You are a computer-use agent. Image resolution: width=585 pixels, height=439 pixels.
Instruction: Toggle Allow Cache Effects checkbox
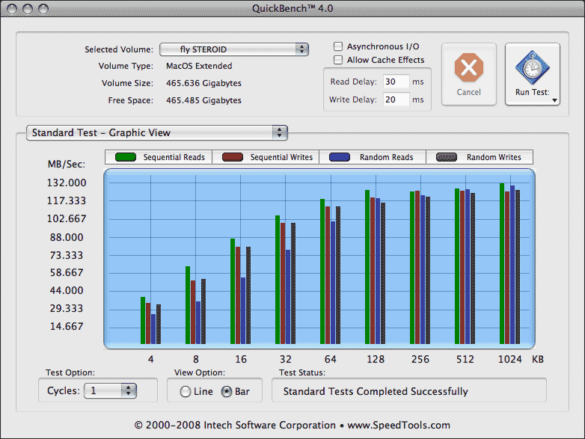(x=338, y=60)
